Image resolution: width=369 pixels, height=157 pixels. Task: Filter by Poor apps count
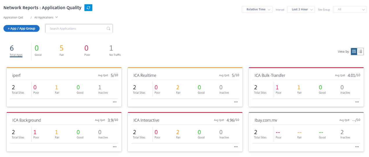(87, 50)
